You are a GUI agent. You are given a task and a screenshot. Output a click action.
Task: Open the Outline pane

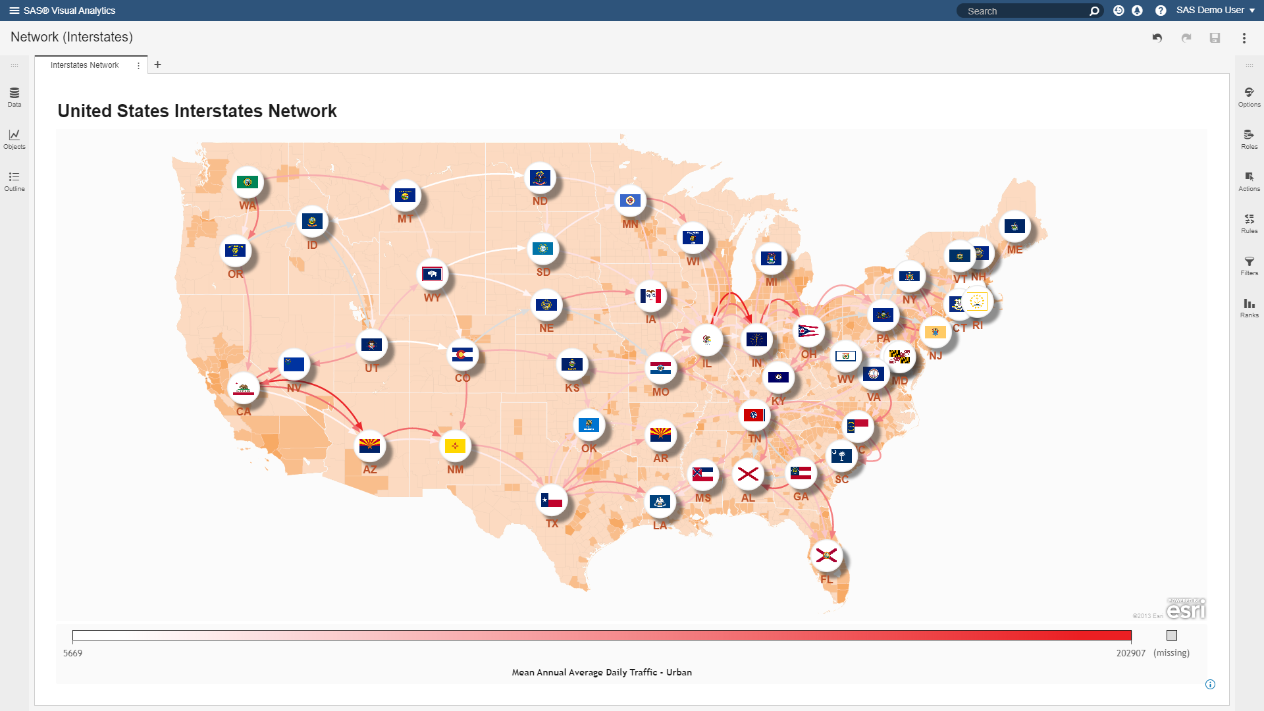point(13,181)
